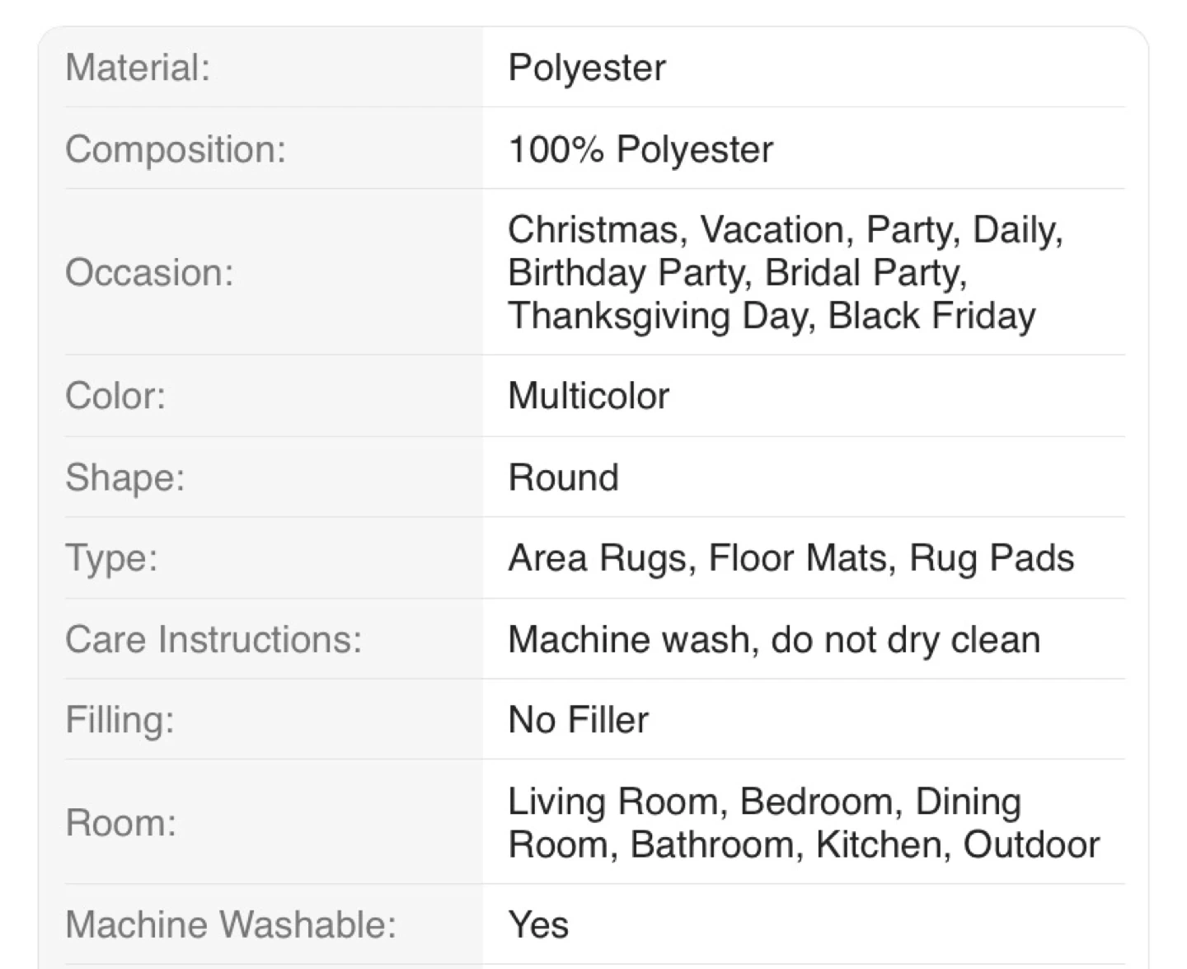1187x969 pixels.
Task: Select the Area Rugs, Floor Mats value
Action: [791, 558]
